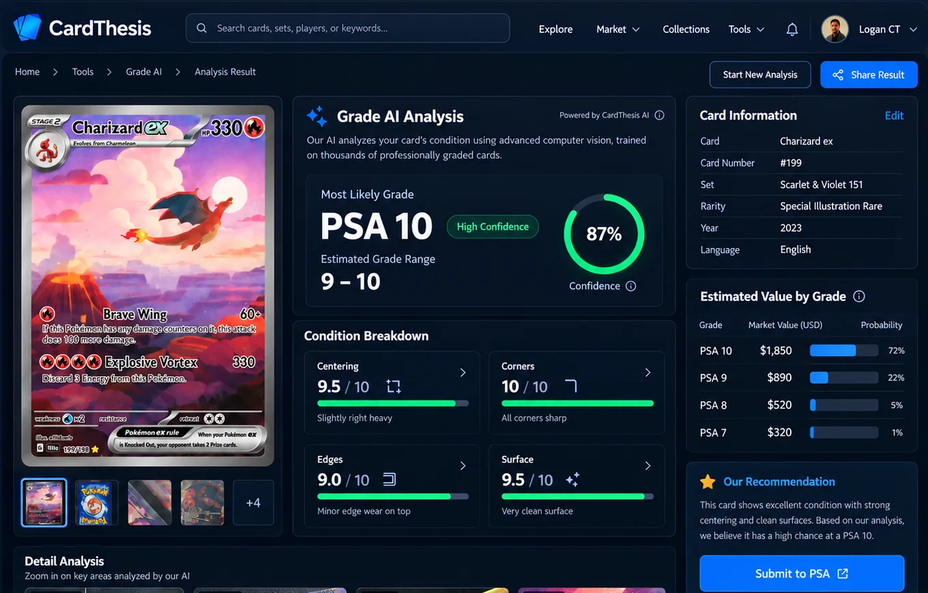
Task: Click the Edges icon
Action: (390, 480)
